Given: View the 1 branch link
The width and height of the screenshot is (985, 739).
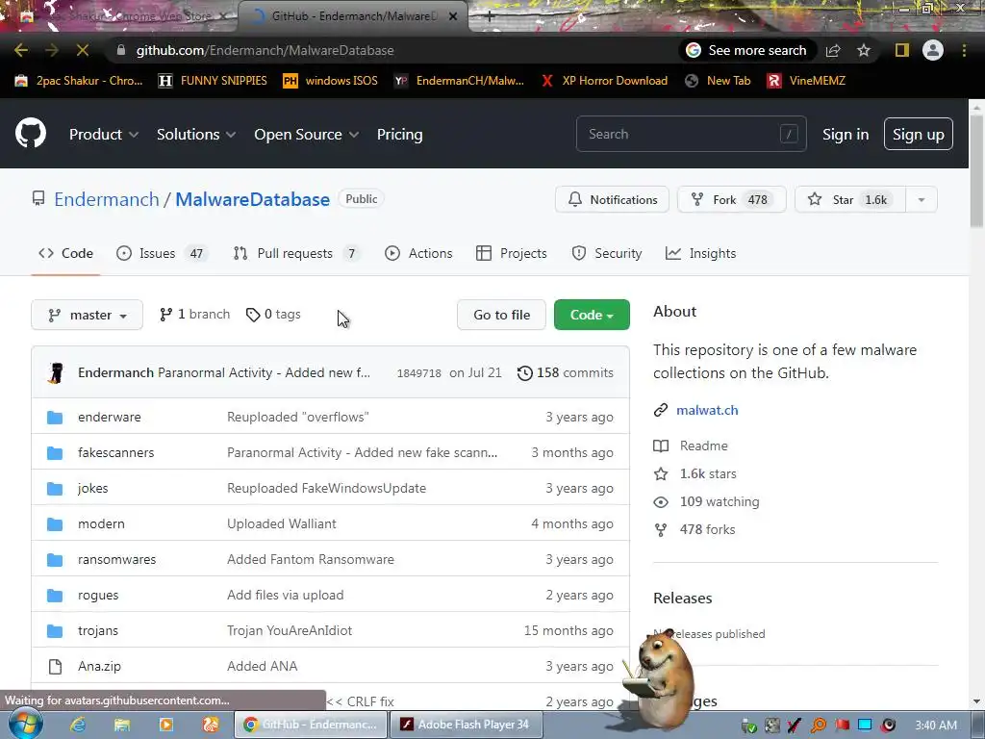Looking at the screenshot, I should pos(194,315).
